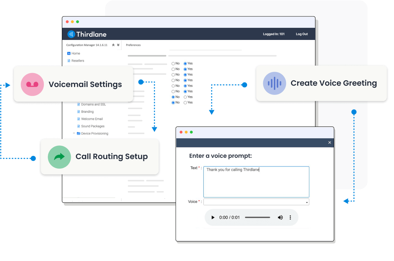394x261 pixels.
Task: Open Welcome Email in the sidebar tree
Action: (x=92, y=119)
